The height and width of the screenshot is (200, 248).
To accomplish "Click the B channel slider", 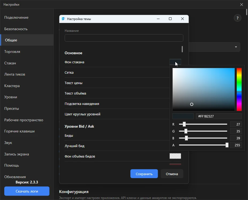I will click(203, 138).
